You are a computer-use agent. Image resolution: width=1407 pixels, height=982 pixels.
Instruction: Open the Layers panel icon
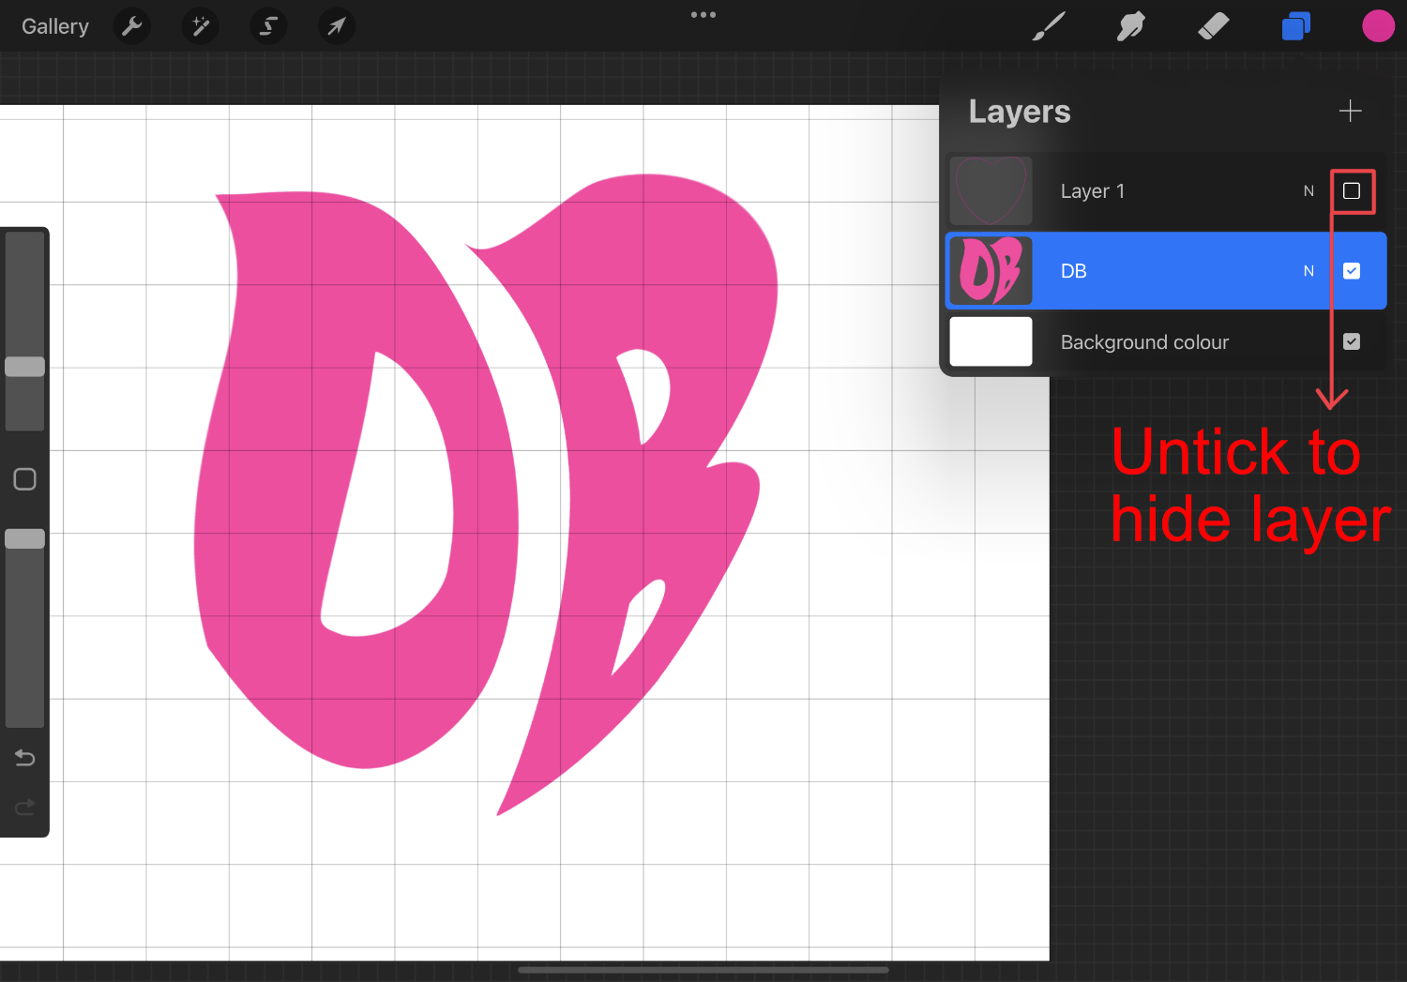click(x=1295, y=26)
